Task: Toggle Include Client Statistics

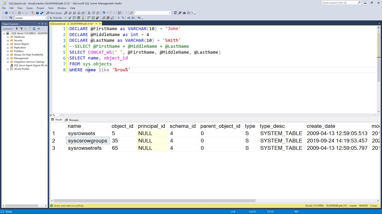Action: tap(97, 18)
